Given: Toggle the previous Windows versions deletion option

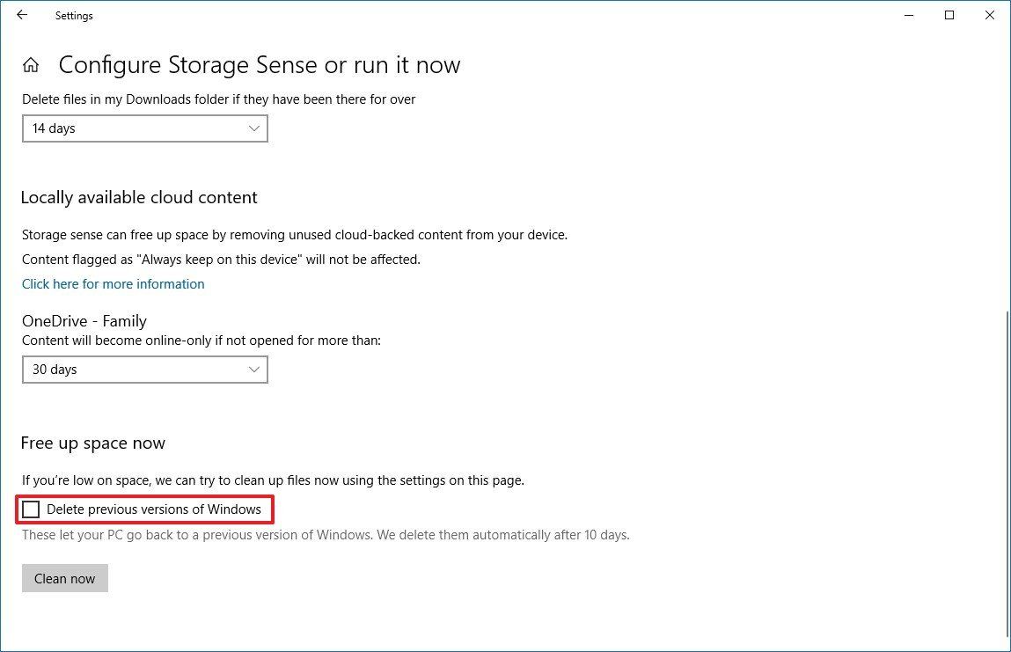Looking at the screenshot, I should 32,509.
